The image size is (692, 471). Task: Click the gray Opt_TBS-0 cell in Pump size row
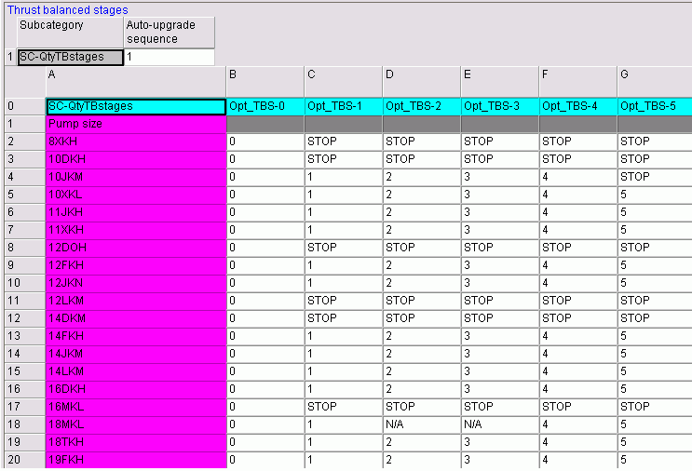(x=265, y=125)
